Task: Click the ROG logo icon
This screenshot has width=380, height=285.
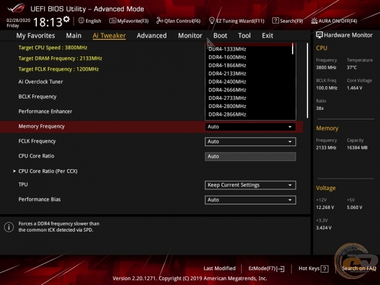Action: pyautogui.click(x=16, y=8)
